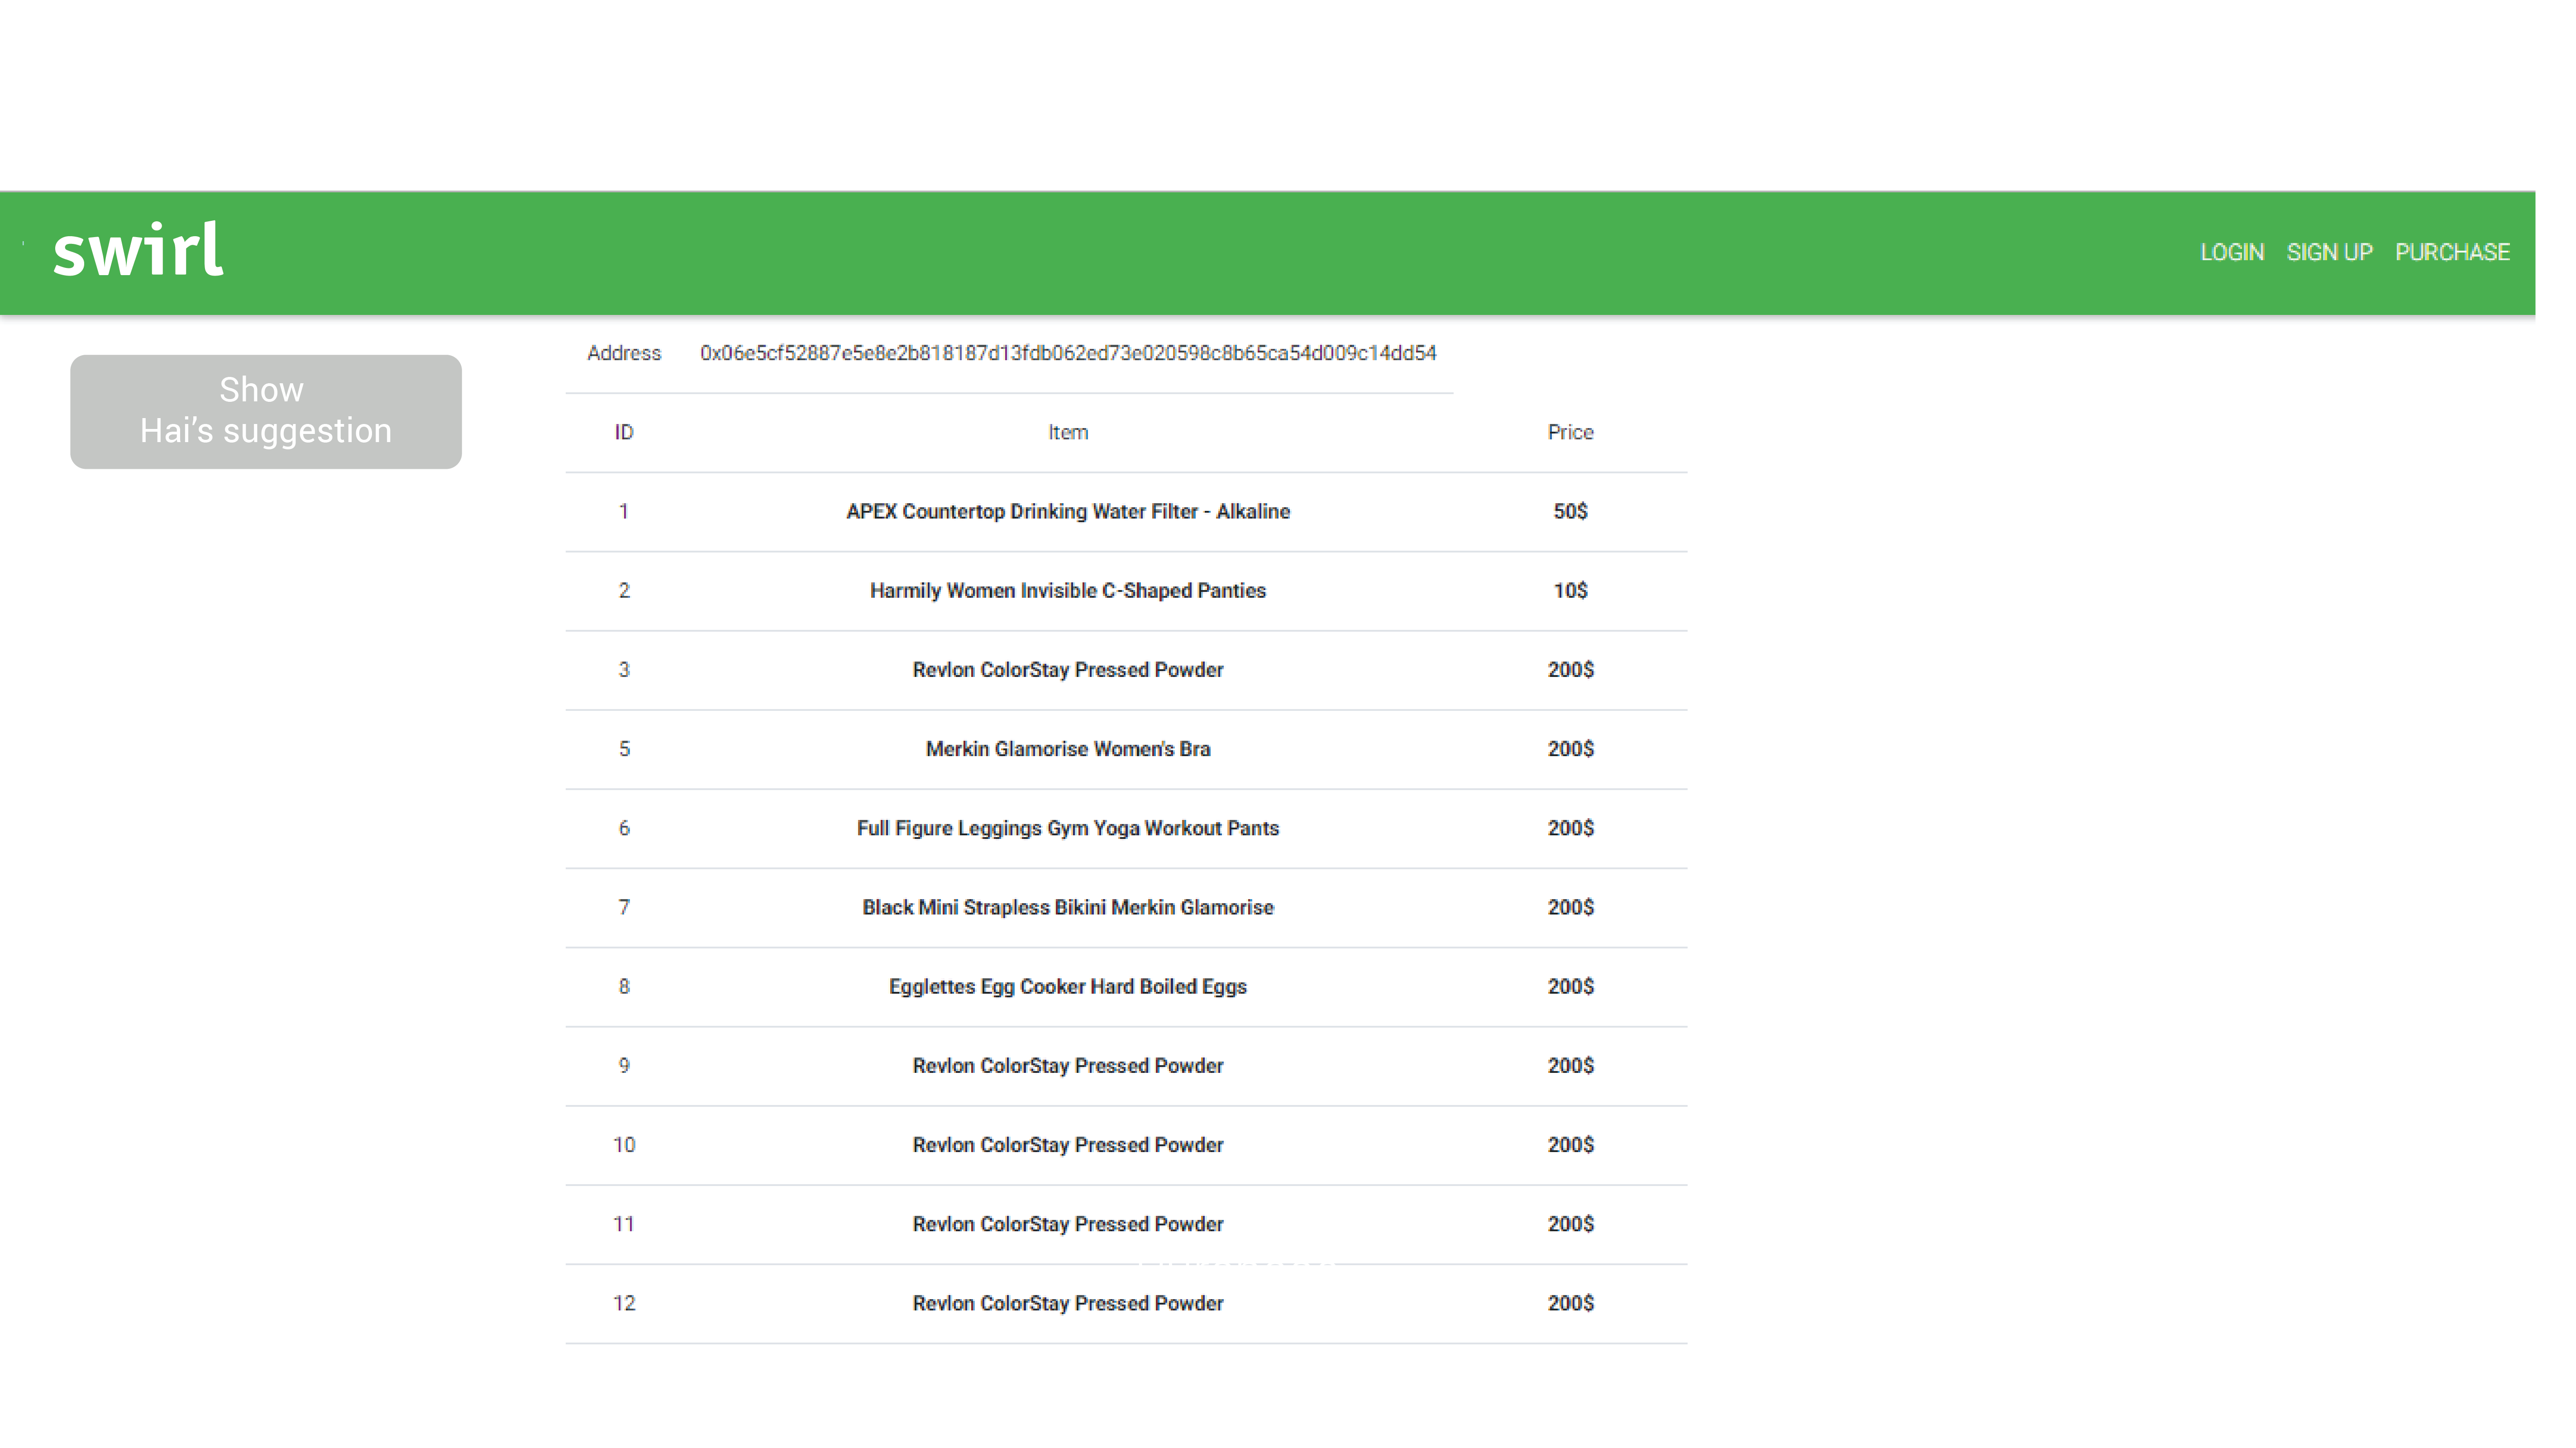Click the Address label
This screenshot has width=2576, height=1448.
click(x=623, y=353)
